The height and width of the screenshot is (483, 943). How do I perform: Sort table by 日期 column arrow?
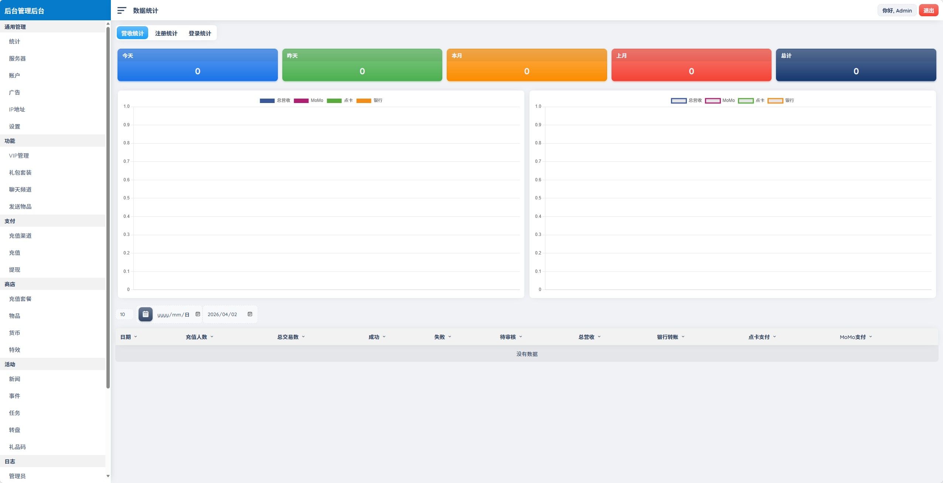click(x=136, y=337)
